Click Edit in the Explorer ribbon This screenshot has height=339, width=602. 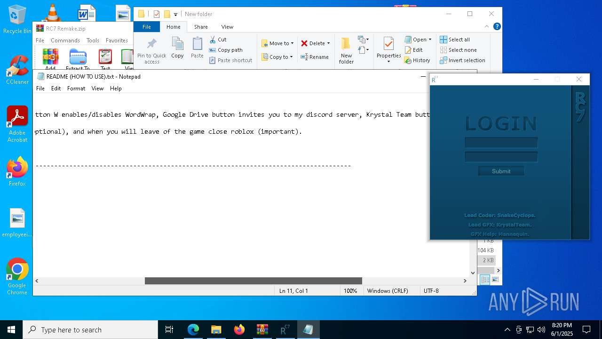pos(413,50)
